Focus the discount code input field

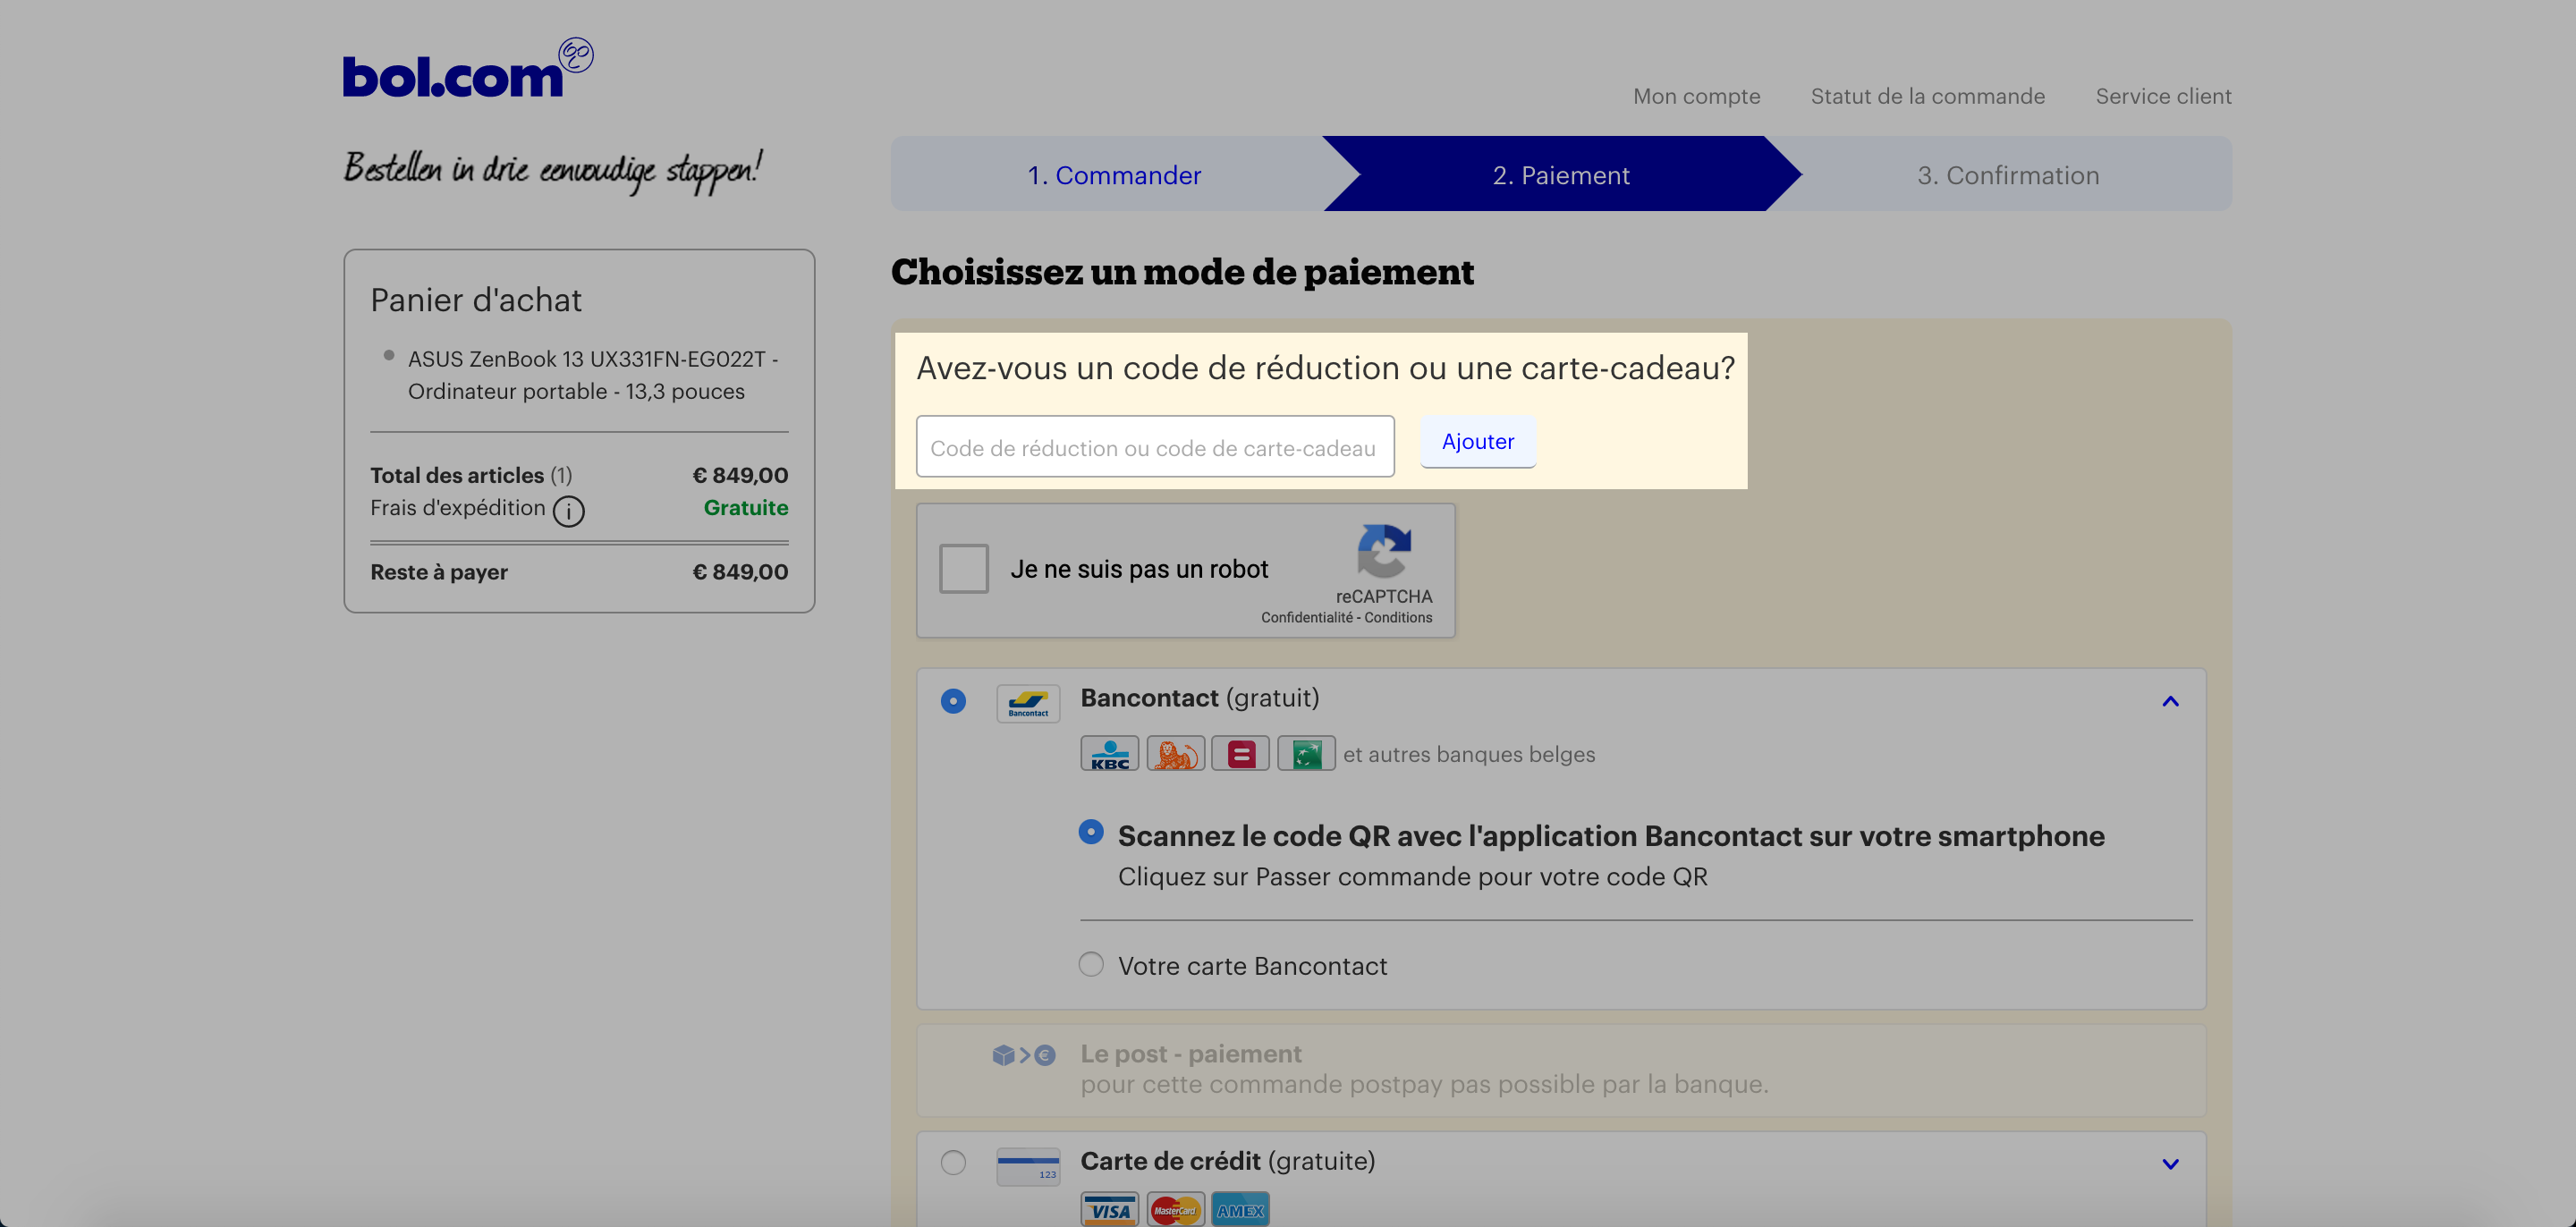click(x=1155, y=447)
